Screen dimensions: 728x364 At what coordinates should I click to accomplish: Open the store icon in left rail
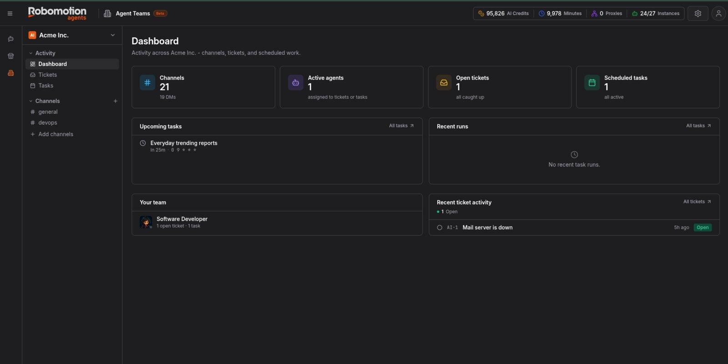click(x=11, y=56)
